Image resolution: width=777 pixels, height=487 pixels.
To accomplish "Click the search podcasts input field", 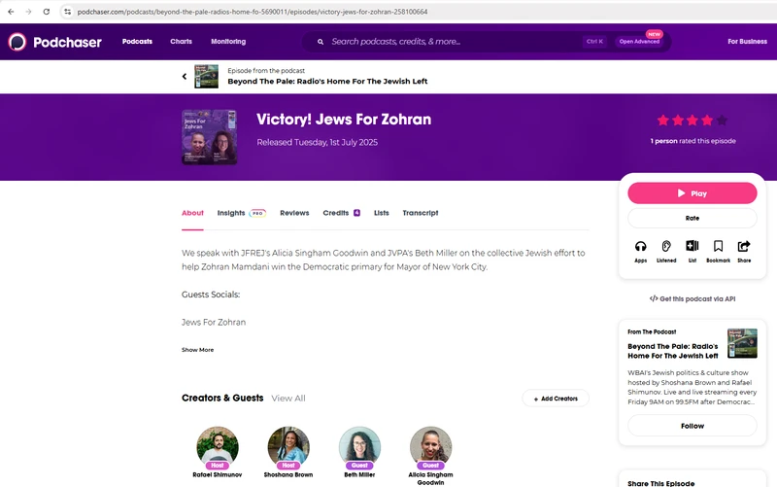I will (447, 42).
